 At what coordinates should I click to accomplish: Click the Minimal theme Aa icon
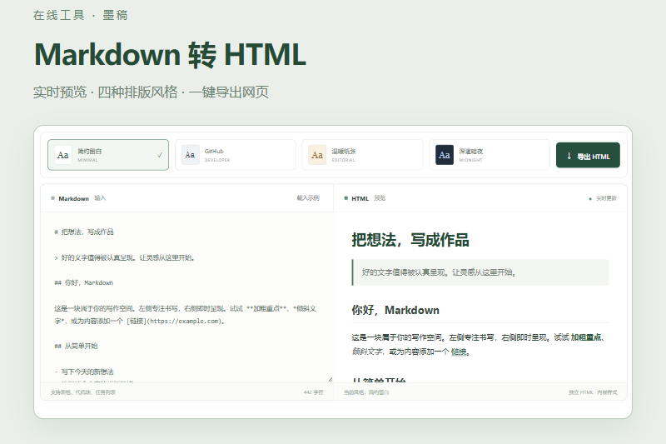[x=63, y=155]
